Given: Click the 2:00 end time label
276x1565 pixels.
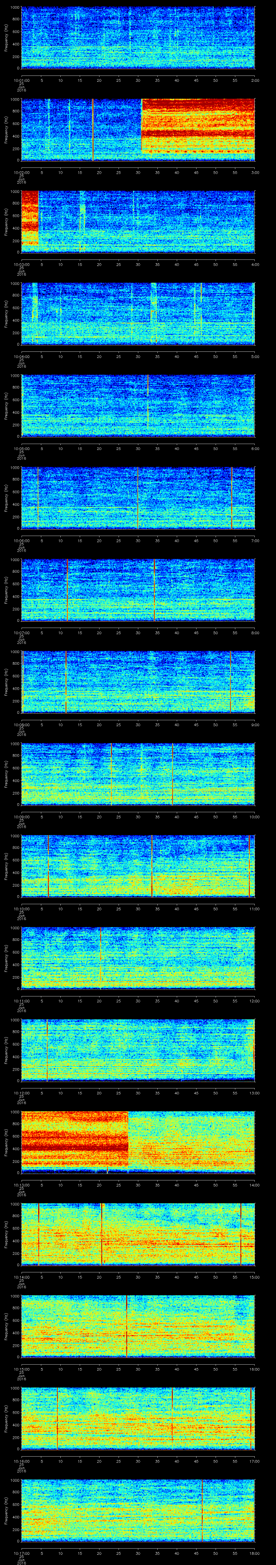Looking at the screenshot, I should point(255,80).
